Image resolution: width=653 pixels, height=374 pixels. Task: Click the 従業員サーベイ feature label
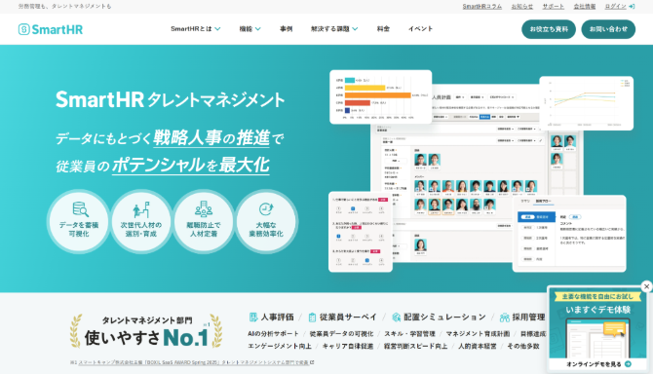point(348,318)
